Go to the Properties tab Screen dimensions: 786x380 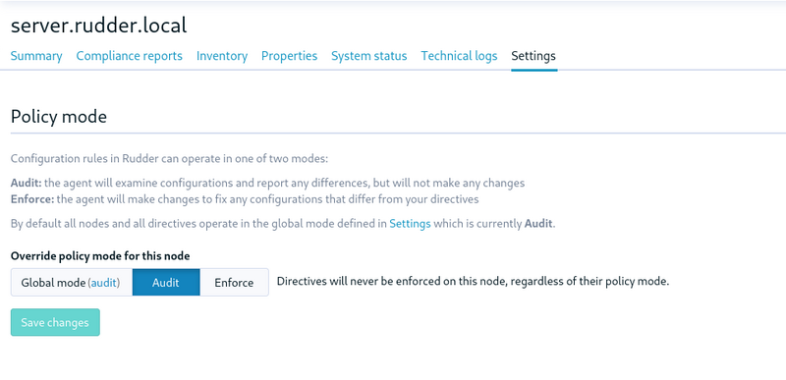pyautogui.click(x=289, y=56)
